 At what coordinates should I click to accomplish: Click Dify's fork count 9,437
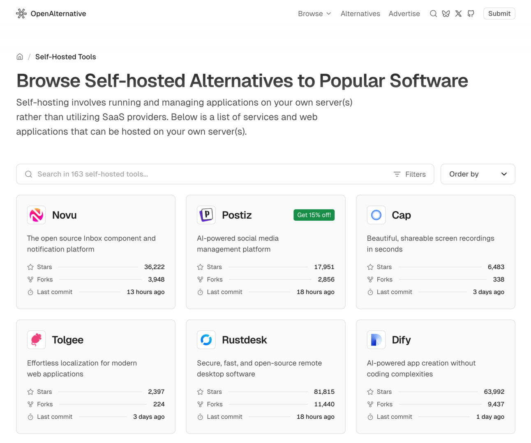496,404
